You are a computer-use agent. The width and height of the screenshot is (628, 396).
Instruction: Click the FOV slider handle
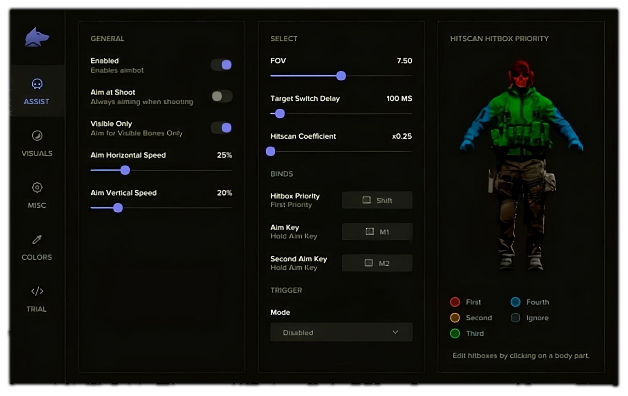(x=341, y=76)
